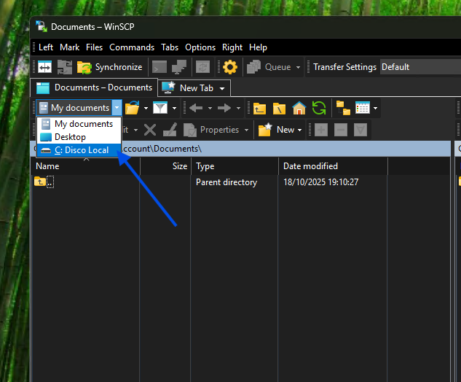Image resolution: width=461 pixels, height=382 pixels.
Task: Go to the root directory icon
Action: coord(279,109)
